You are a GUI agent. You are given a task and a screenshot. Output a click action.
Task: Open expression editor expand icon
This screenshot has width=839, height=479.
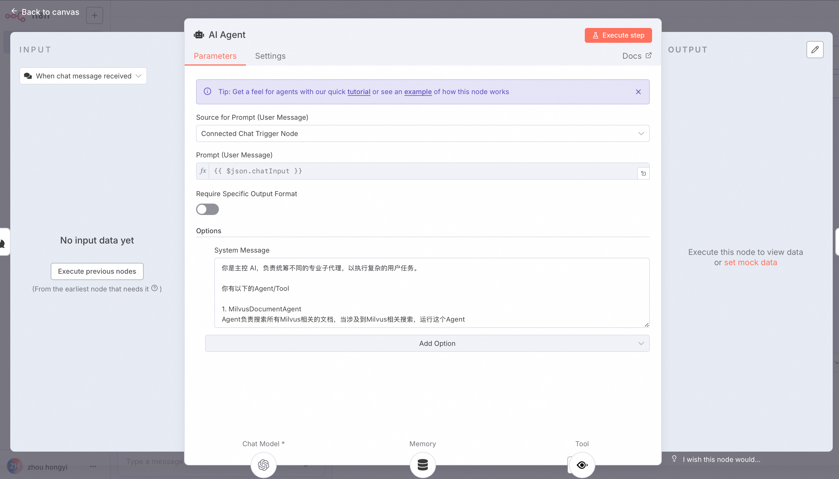pyautogui.click(x=643, y=173)
